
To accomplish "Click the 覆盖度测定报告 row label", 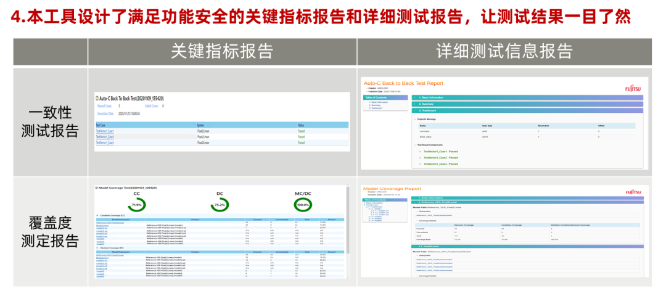I will click(50, 232).
